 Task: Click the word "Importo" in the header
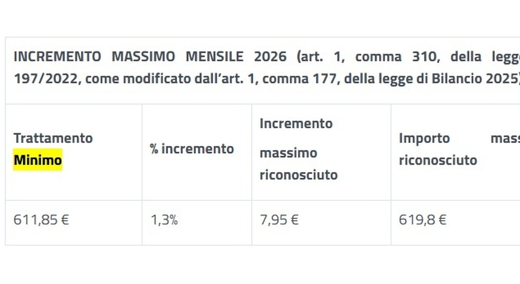coord(424,138)
